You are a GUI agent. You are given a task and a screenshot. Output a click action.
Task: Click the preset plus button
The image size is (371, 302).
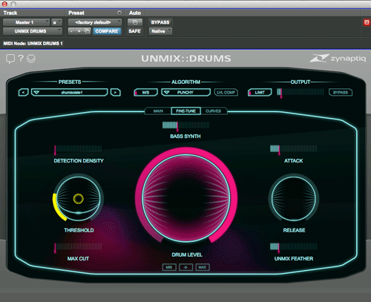[79, 31]
